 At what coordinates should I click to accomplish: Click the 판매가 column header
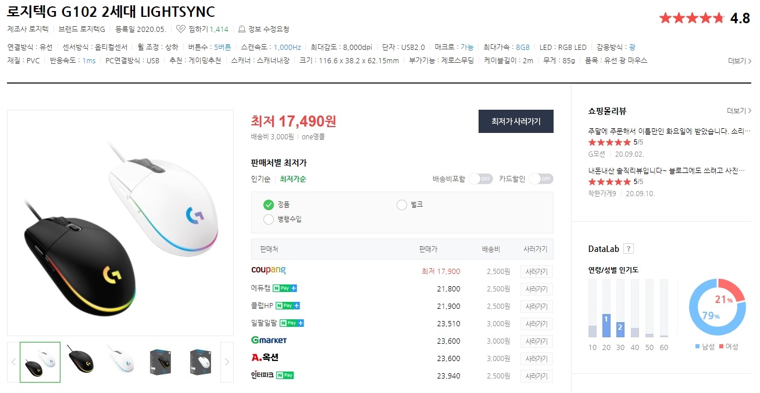click(x=427, y=249)
